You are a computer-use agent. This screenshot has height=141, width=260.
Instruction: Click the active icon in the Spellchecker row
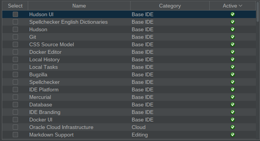(233, 82)
